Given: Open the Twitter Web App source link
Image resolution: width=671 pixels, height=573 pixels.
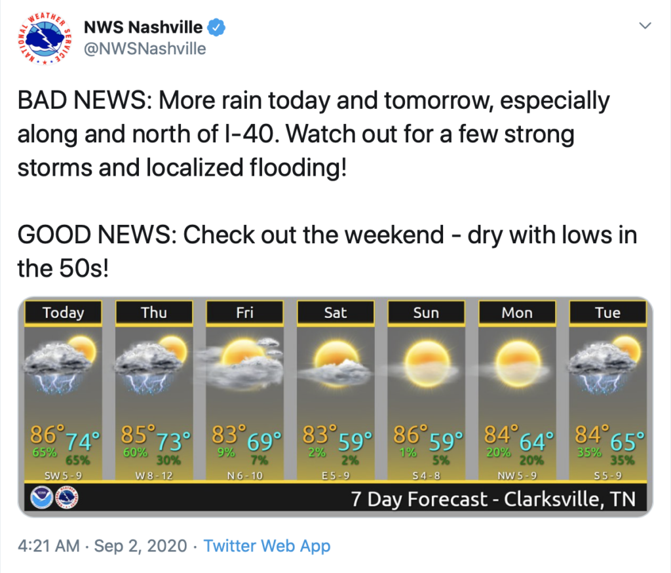Looking at the screenshot, I should point(267,546).
